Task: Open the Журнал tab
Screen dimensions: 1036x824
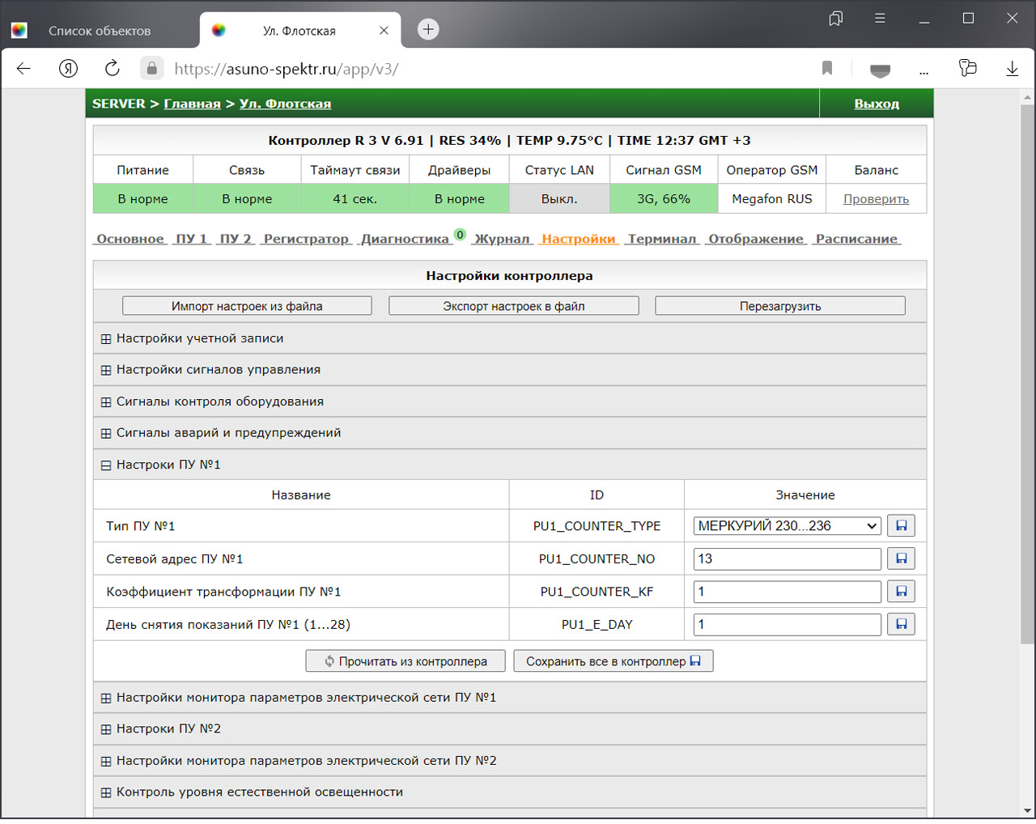Action: click(x=502, y=239)
